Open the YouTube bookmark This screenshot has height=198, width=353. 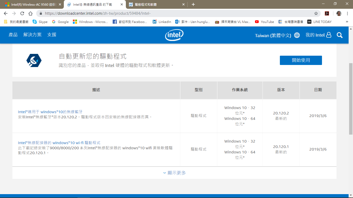(x=264, y=22)
